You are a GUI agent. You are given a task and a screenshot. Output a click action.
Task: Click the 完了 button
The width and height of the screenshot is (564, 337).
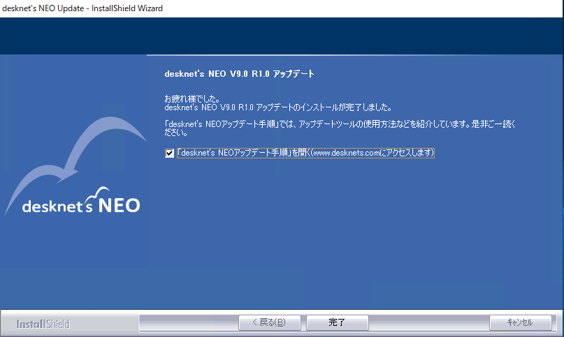(337, 322)
